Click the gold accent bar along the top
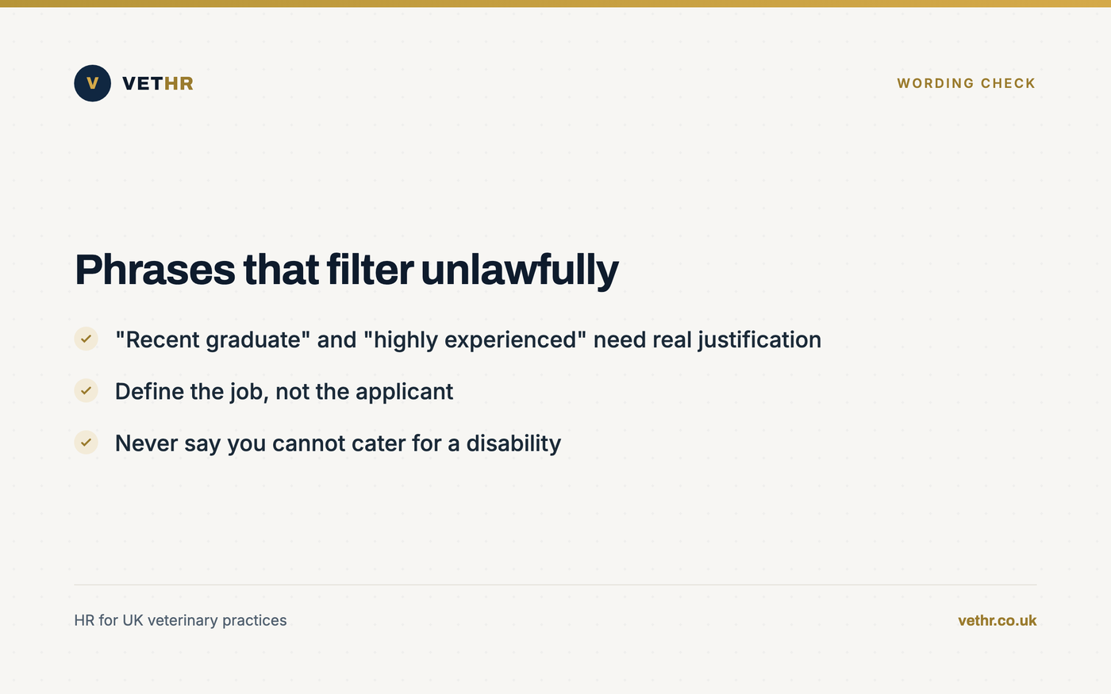1111x694 pixels. pyautogui.click(x=555, y=3)
